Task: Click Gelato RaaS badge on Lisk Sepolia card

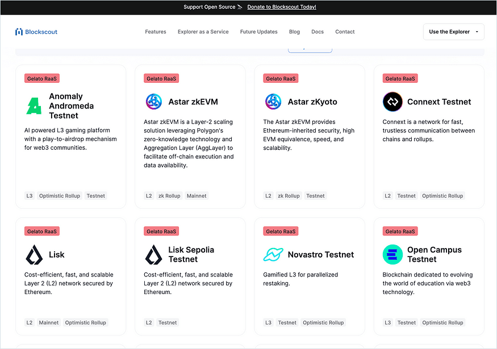Action: pos(161,231)
